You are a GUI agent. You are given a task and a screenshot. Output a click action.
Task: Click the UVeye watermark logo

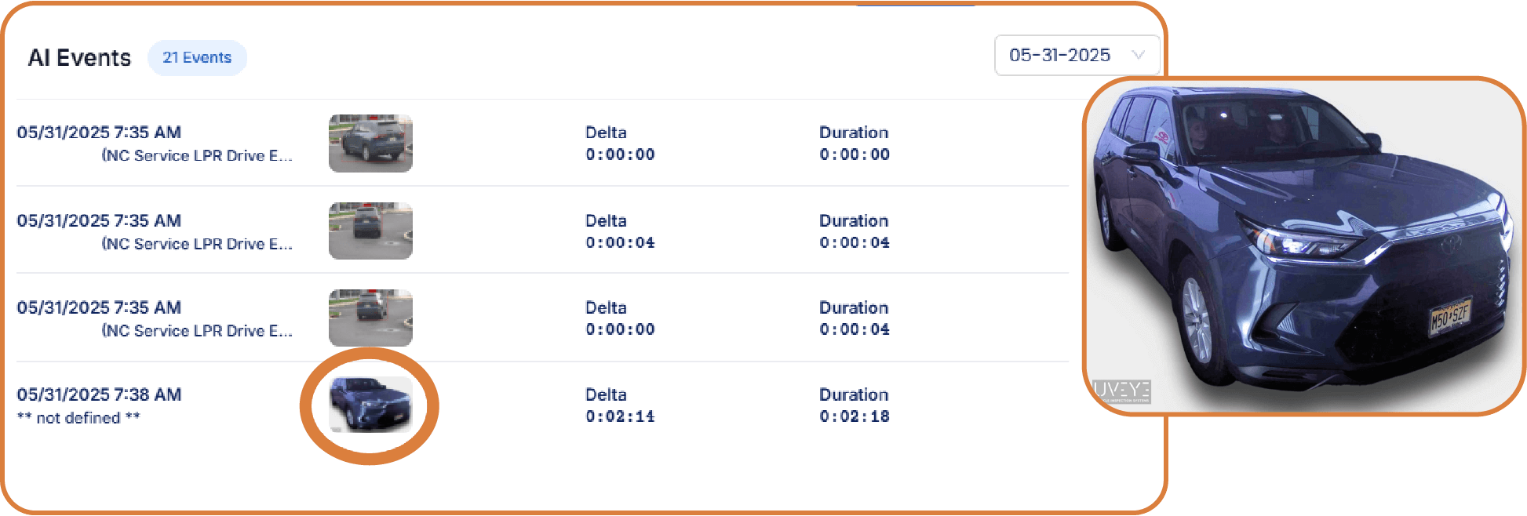[x=1121, y=391]
